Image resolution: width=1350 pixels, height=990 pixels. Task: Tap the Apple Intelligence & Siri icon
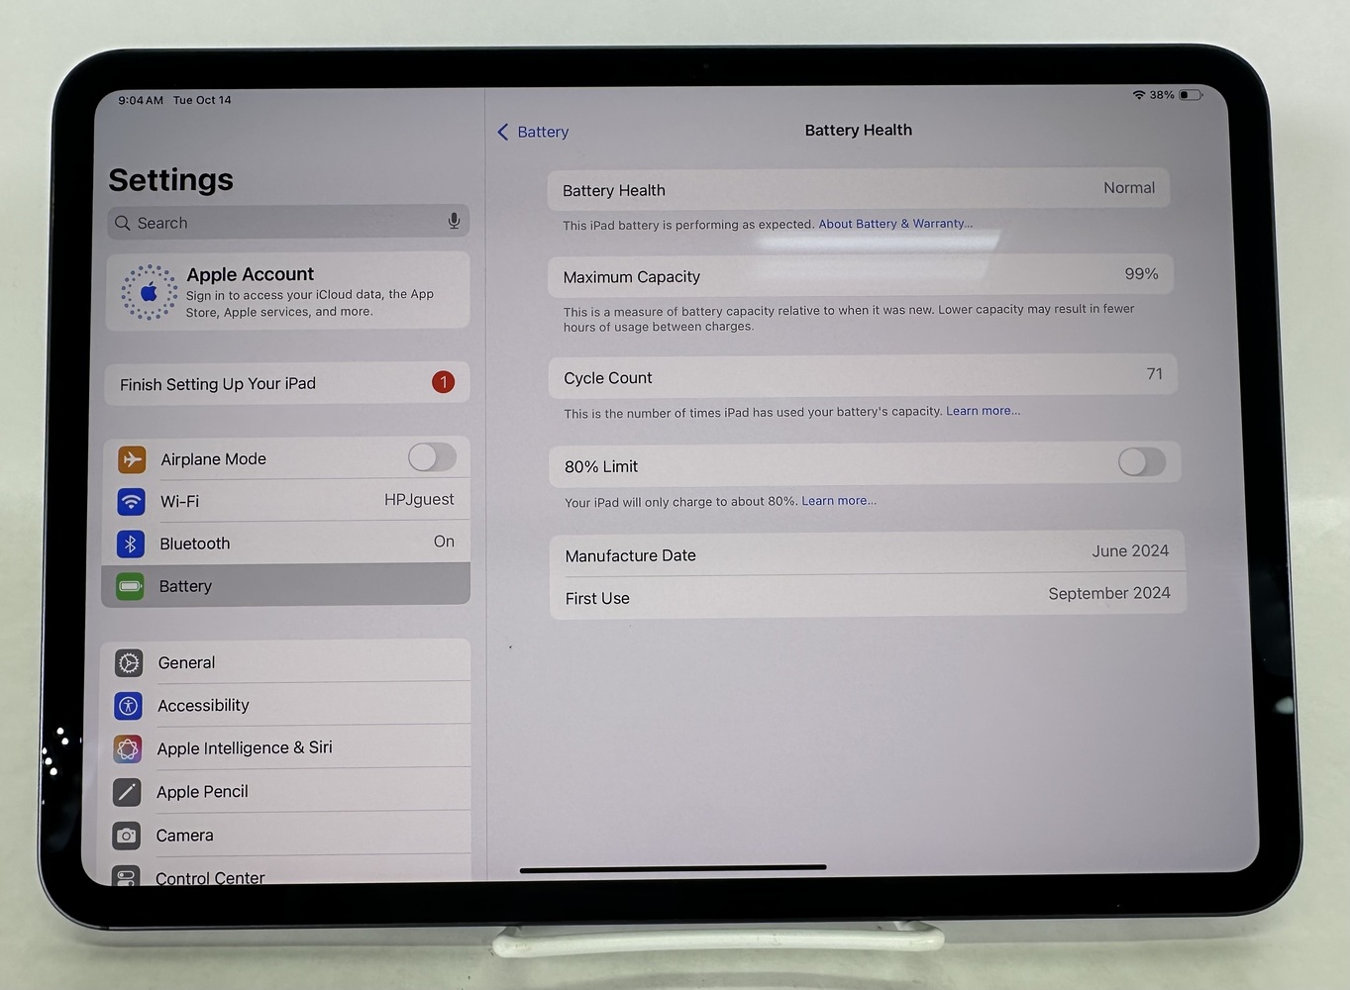[x=128, y=749]
